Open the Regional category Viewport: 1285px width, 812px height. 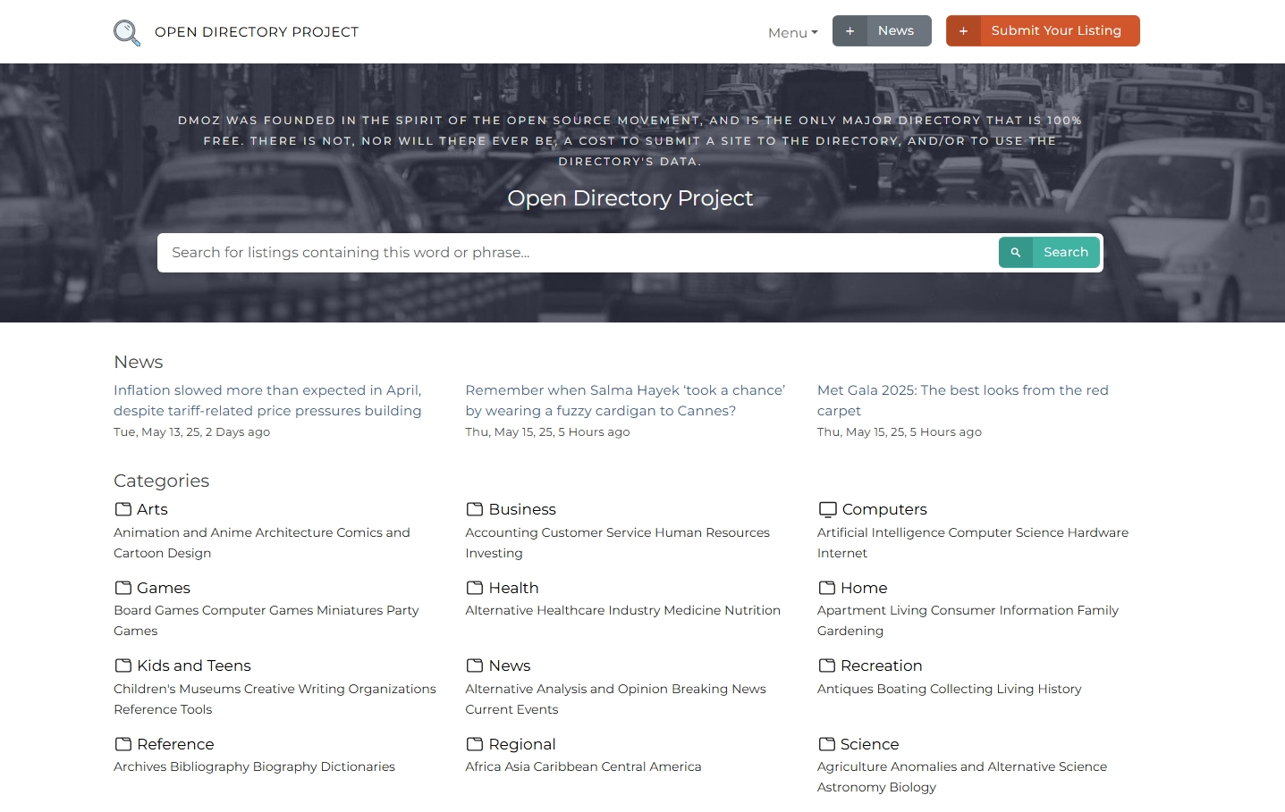tap(522, 743)
